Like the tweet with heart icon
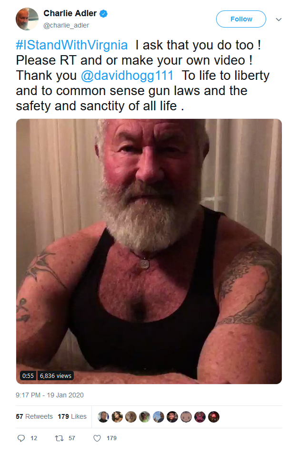This screenshot has height=453, width=298. 97,438
